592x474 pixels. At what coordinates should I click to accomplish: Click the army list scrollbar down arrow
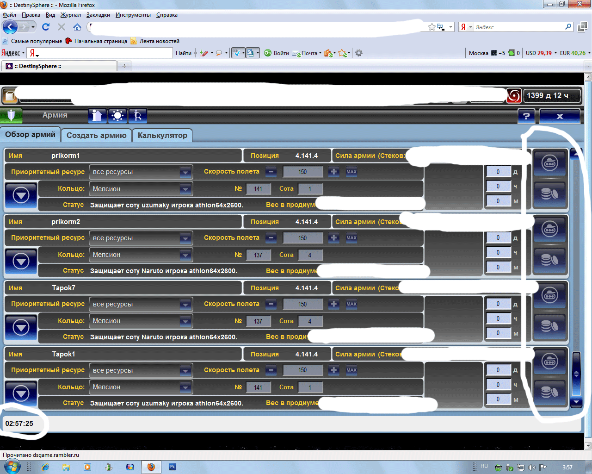click(576, 402)
